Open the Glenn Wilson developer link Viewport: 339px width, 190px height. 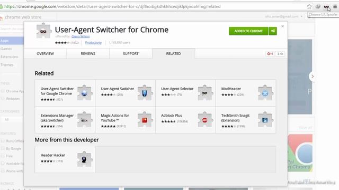[81, 36]
